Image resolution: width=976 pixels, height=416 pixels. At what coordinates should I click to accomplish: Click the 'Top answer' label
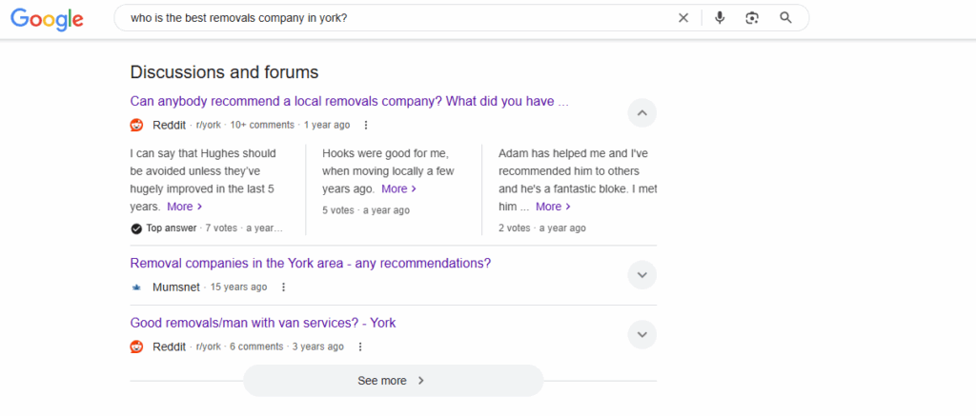tap(172, 228)
